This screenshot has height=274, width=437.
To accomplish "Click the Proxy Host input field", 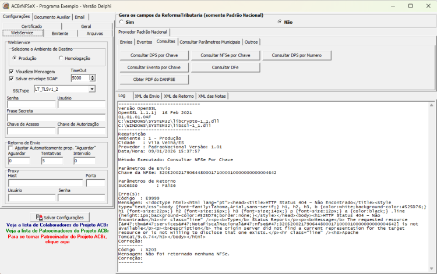I will tap(45, 183).
